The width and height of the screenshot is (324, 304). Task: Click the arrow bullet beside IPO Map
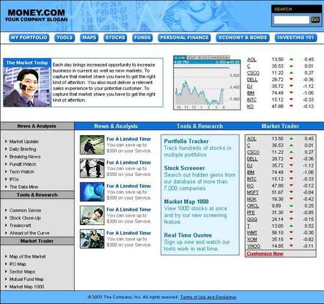6,264
